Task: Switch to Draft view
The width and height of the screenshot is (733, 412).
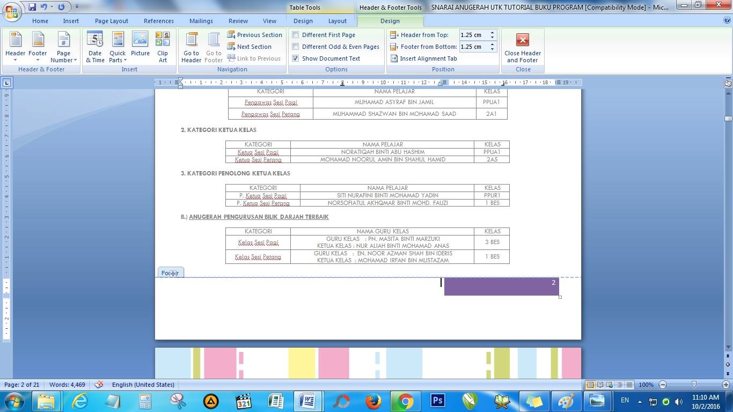Action: 629,385
